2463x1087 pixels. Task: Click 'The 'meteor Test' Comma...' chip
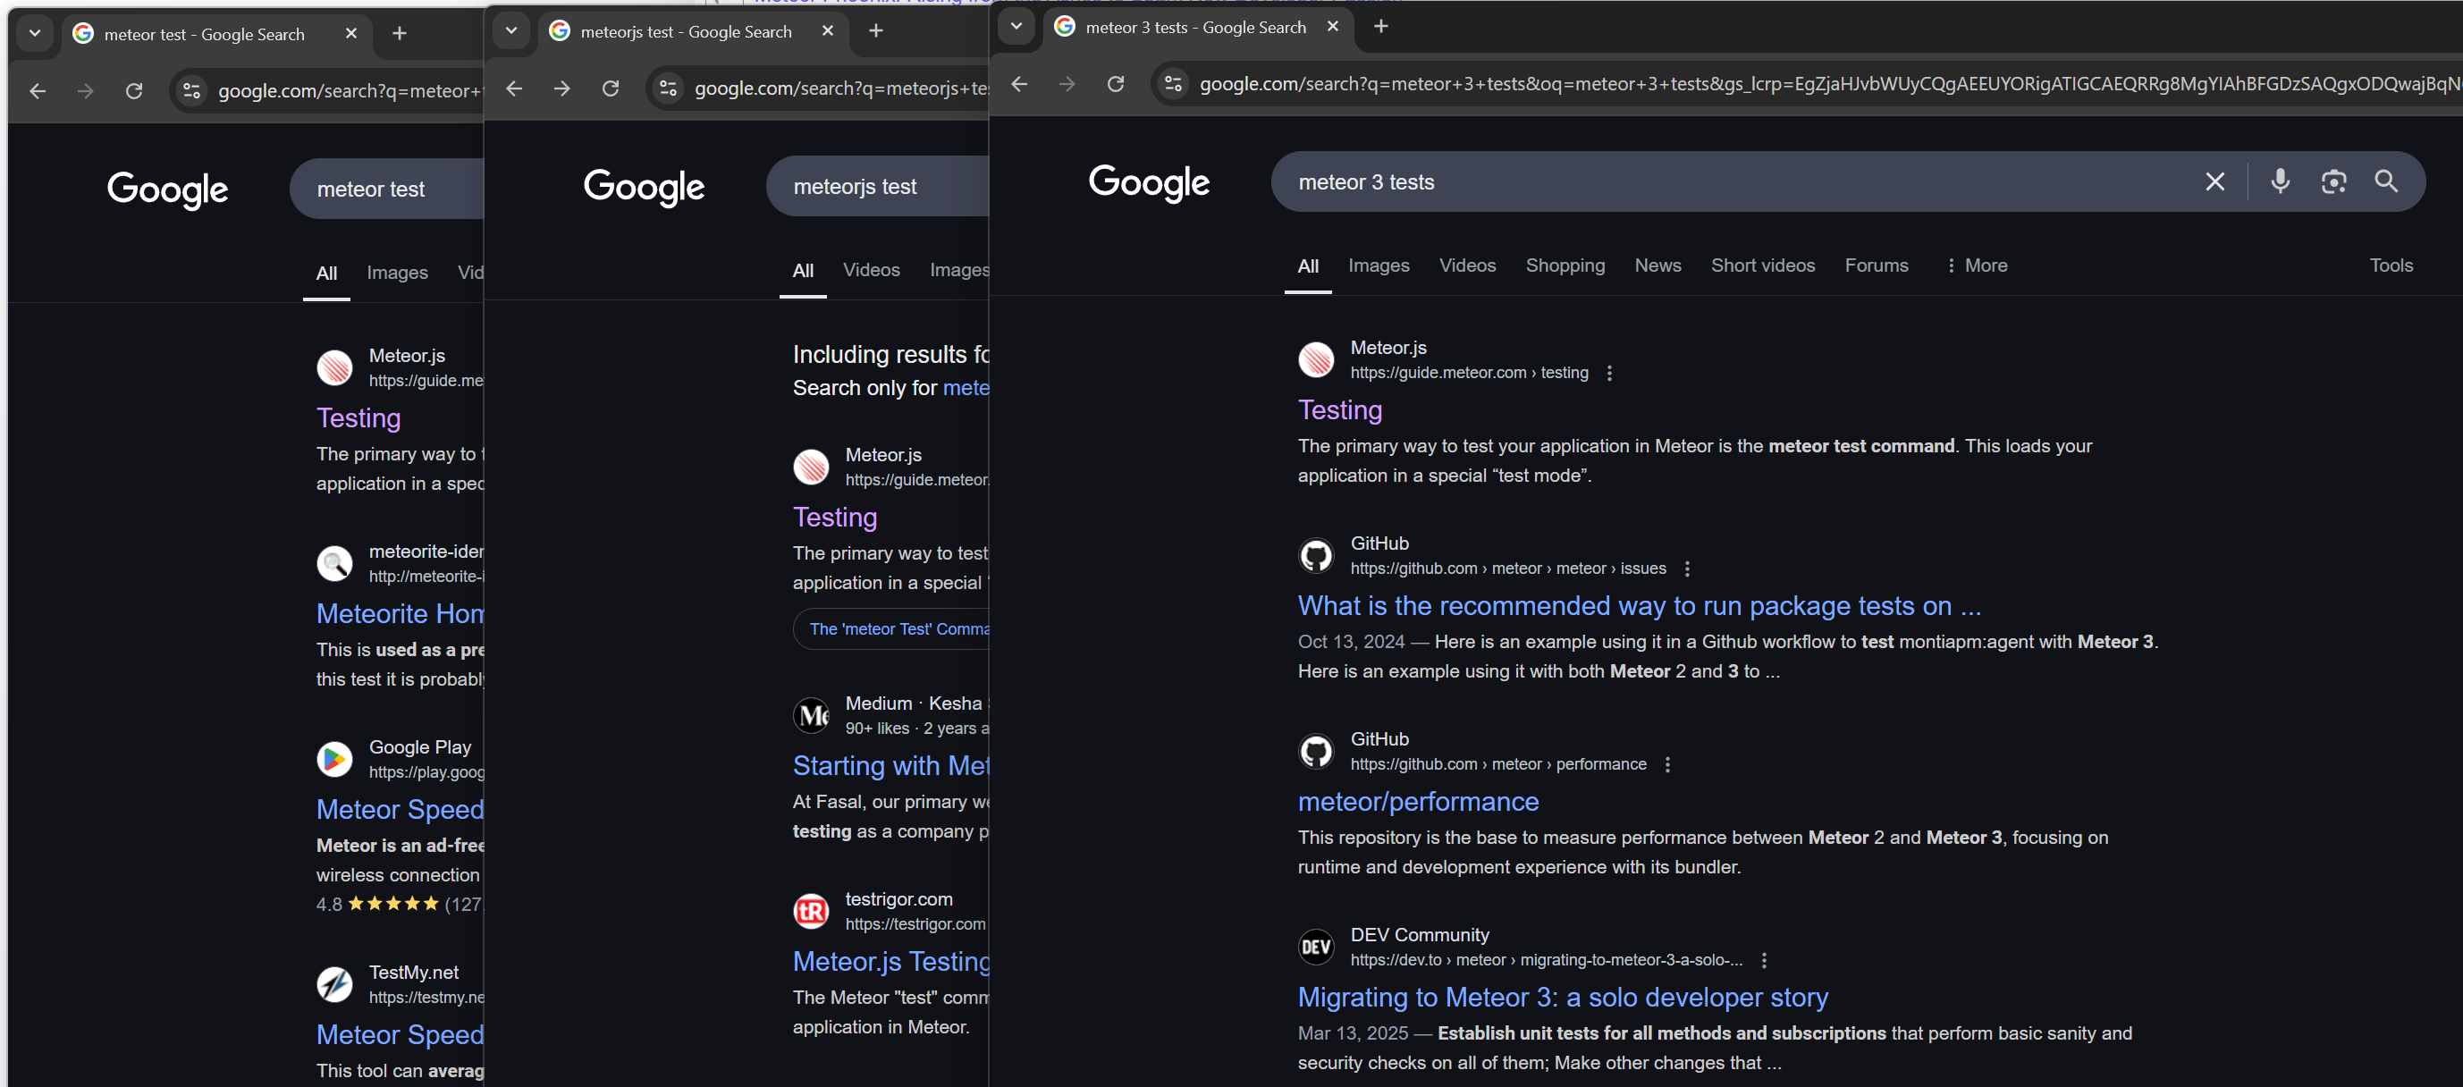[x=892, y=629]
